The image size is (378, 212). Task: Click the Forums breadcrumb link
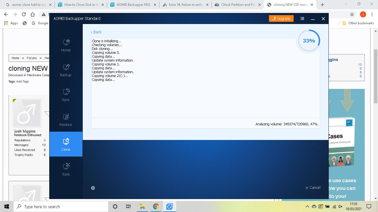click(32, 58)
